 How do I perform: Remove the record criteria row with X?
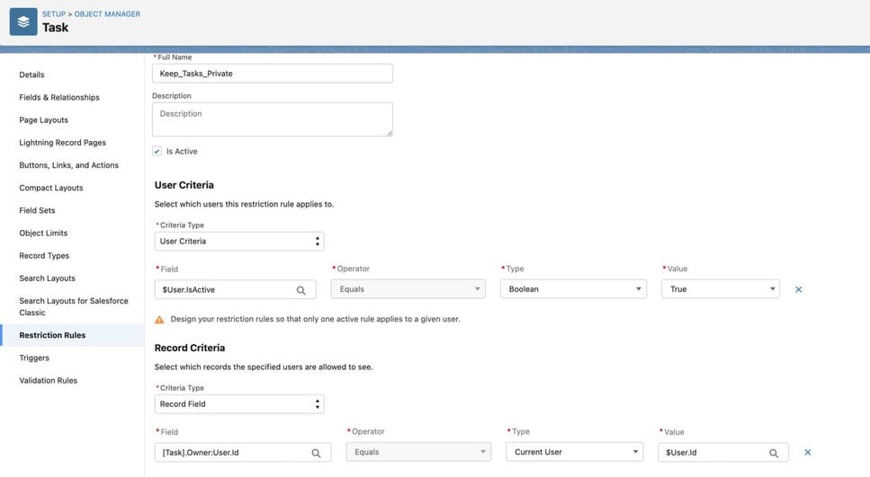(x=807, y=453)
